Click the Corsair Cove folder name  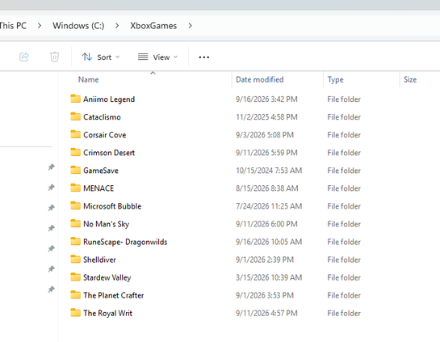(x=105, y=135)
